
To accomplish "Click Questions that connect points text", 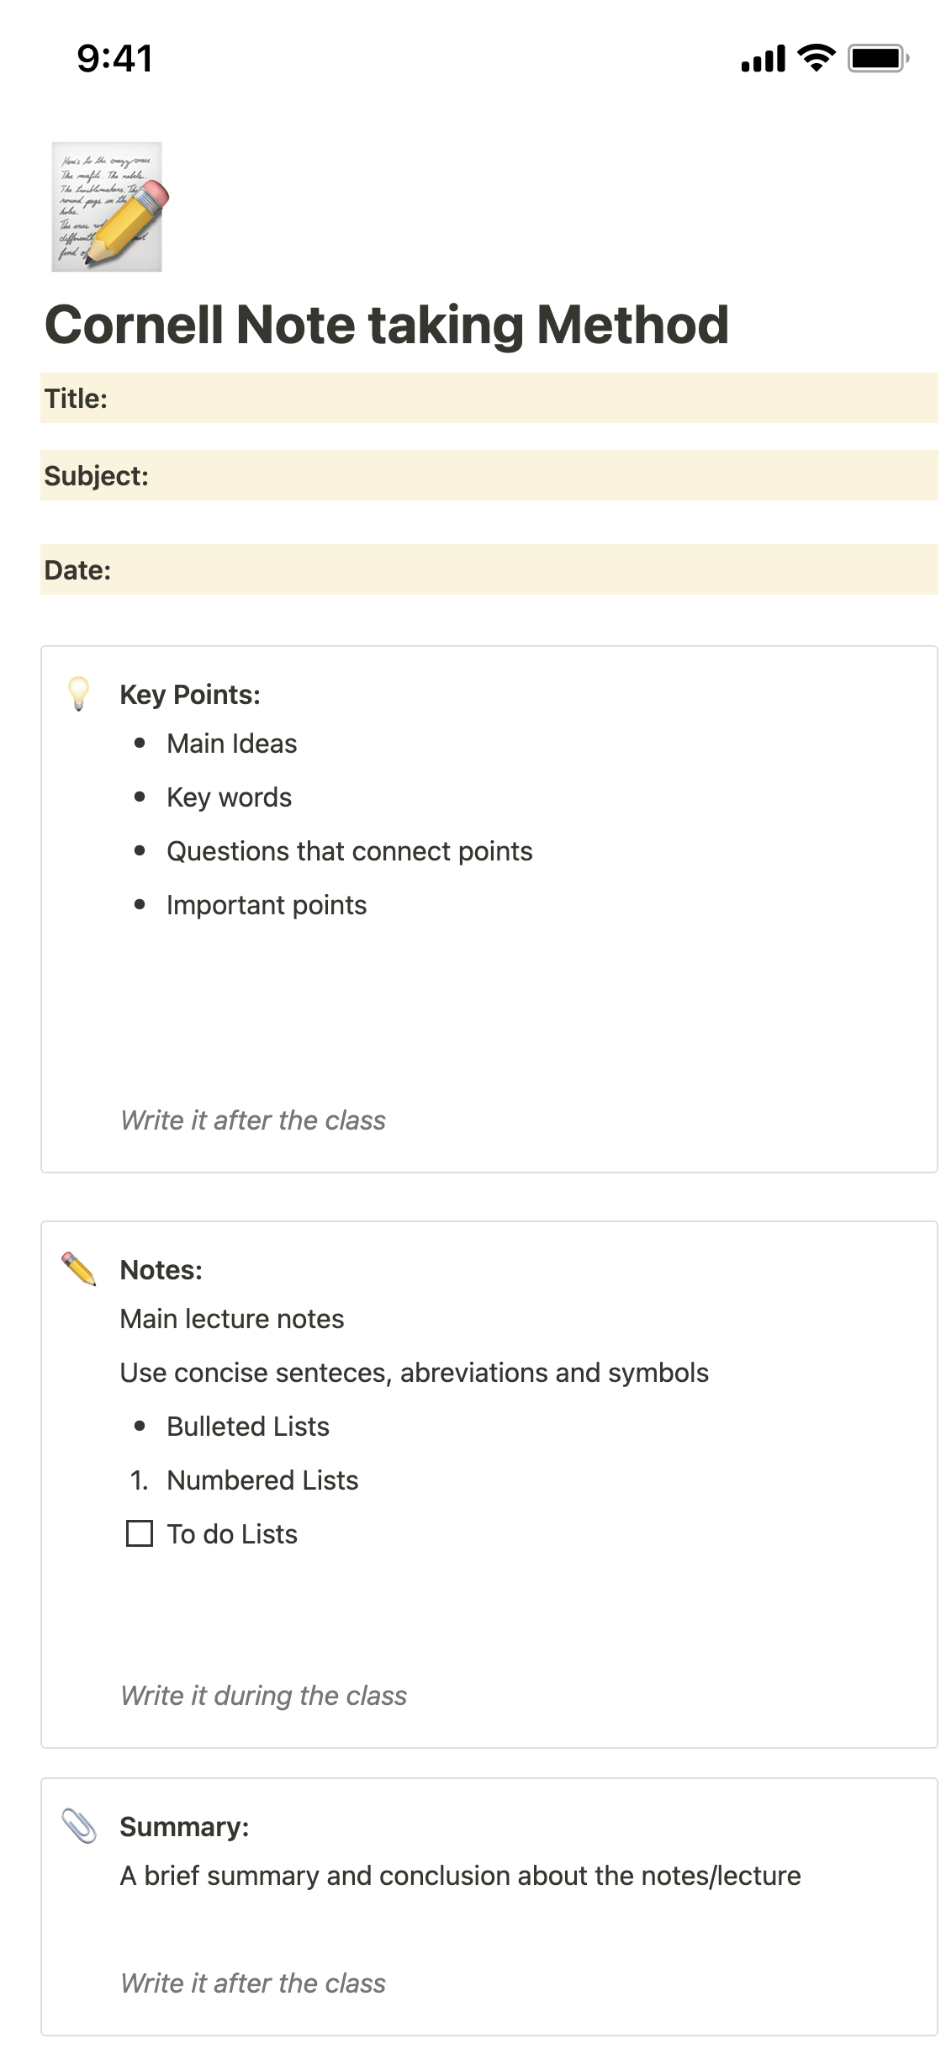I will [349, 851].
